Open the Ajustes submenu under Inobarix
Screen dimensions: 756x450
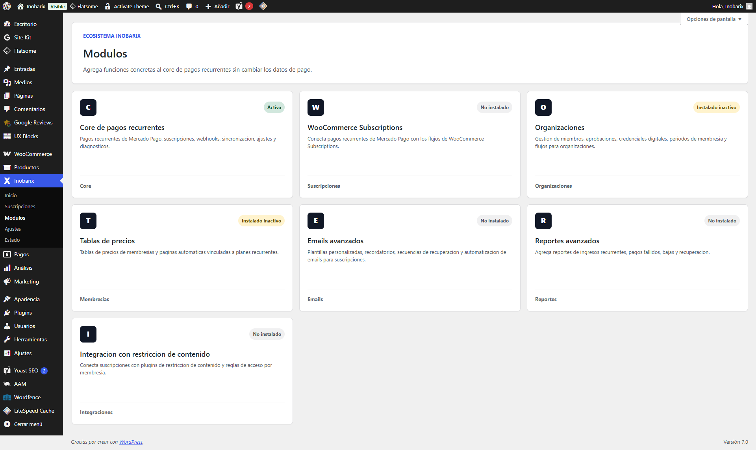tap(13, 229)
